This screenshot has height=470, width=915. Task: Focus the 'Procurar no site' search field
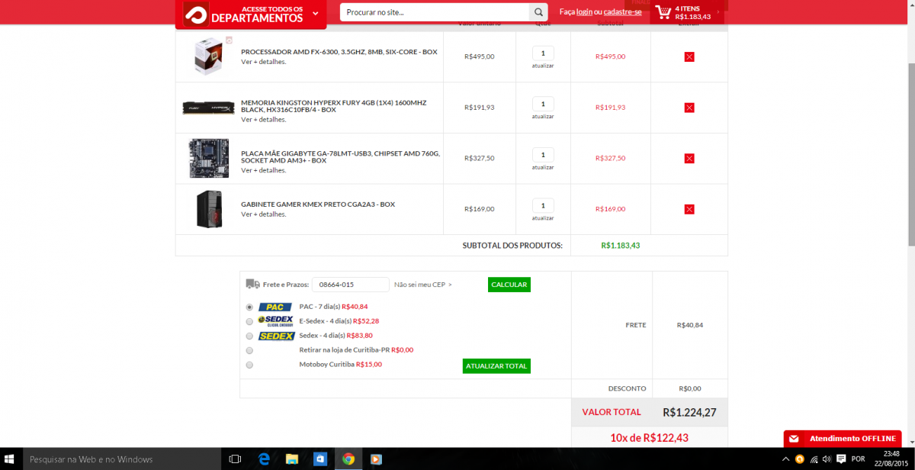[x=435, y=12]
